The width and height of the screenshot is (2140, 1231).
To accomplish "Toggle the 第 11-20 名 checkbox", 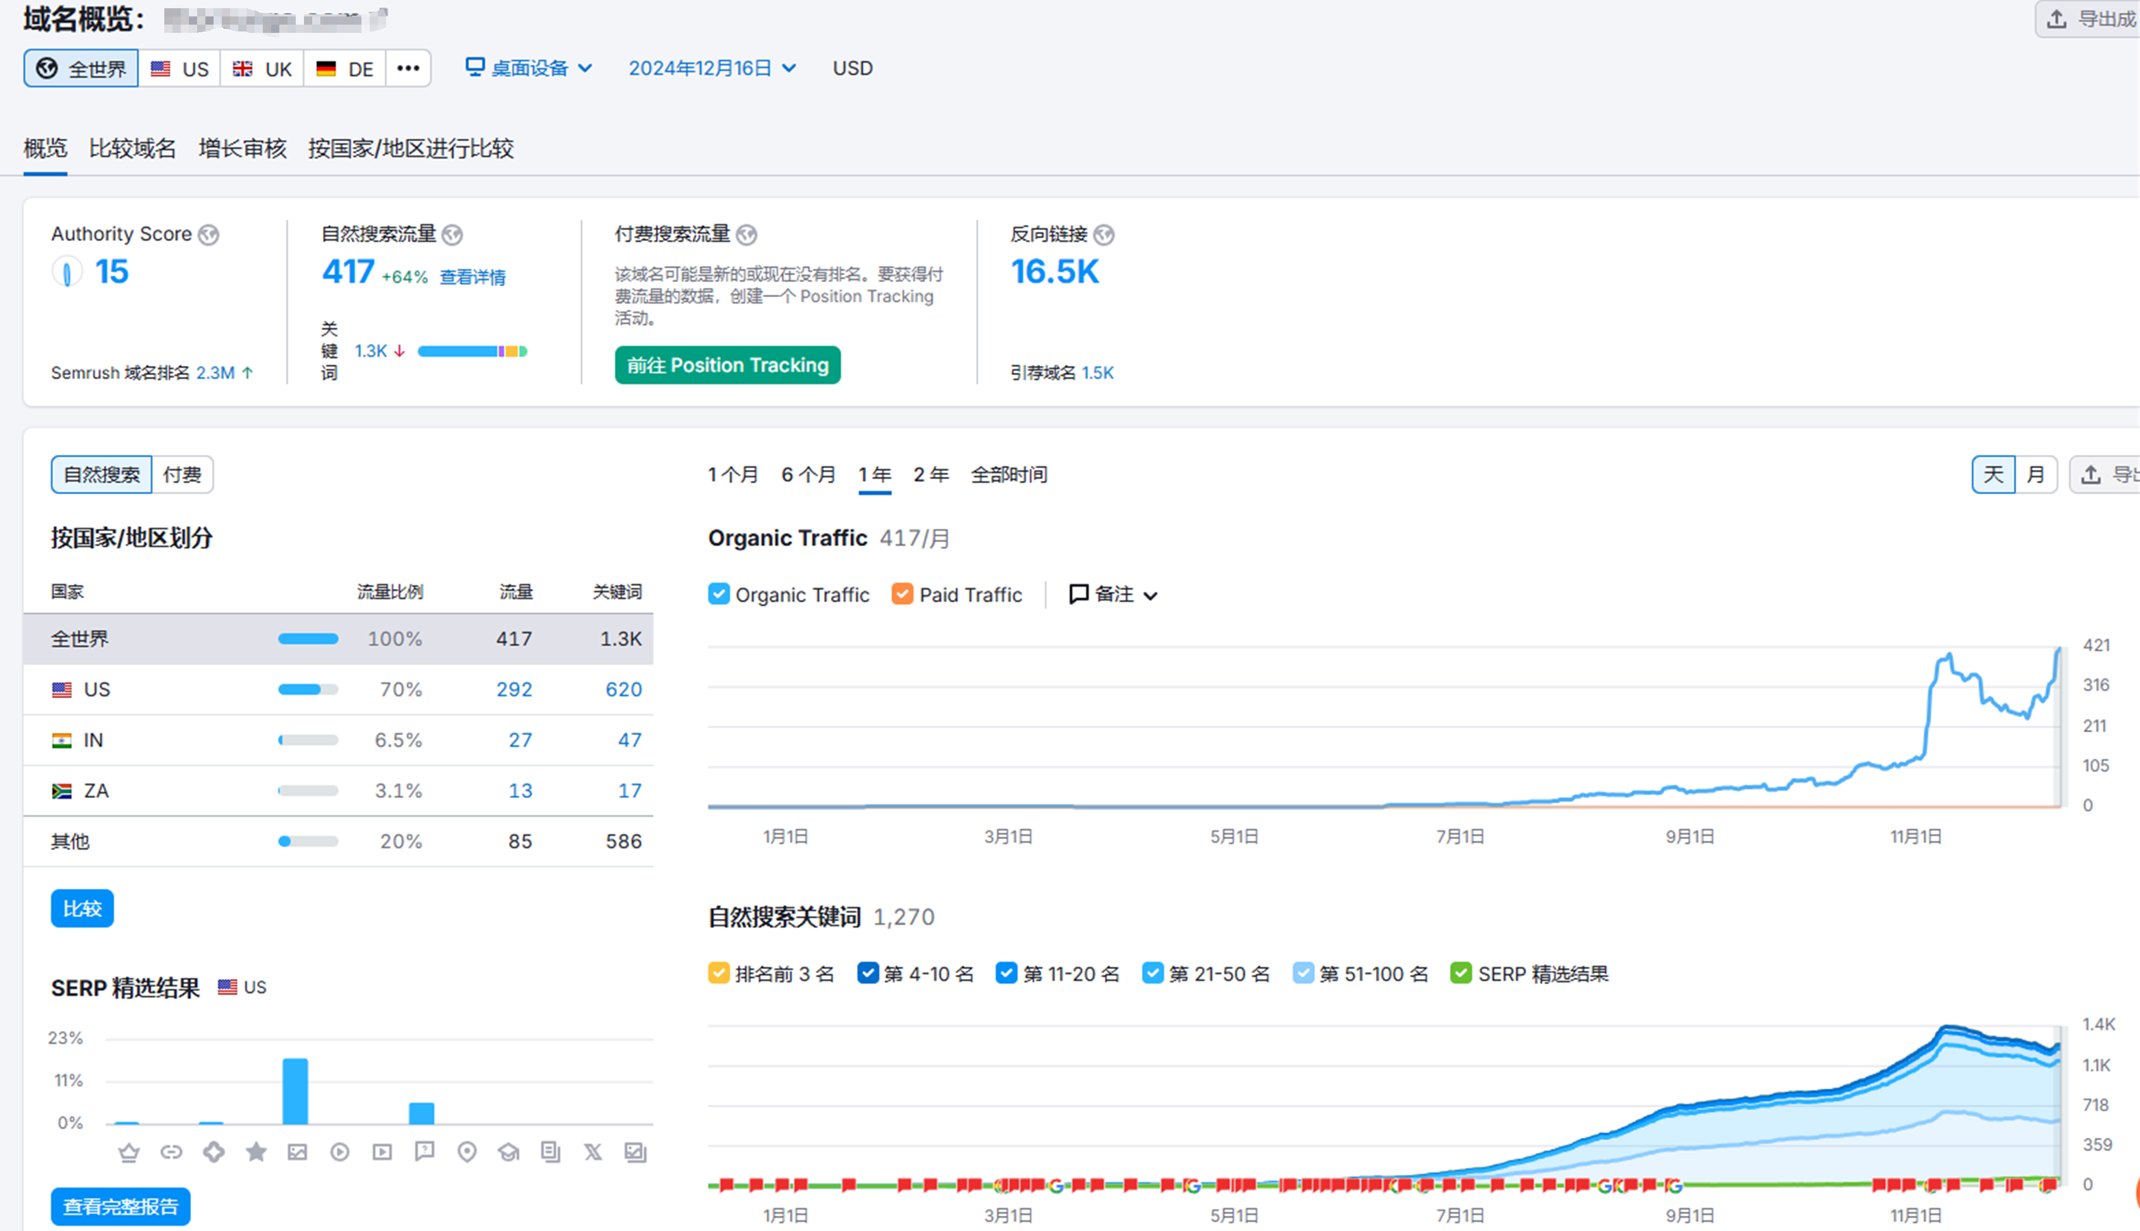I will coord(1006,973).
